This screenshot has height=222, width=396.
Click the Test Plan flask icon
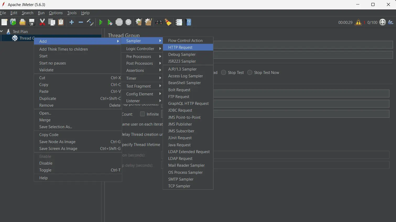point(8,31)
